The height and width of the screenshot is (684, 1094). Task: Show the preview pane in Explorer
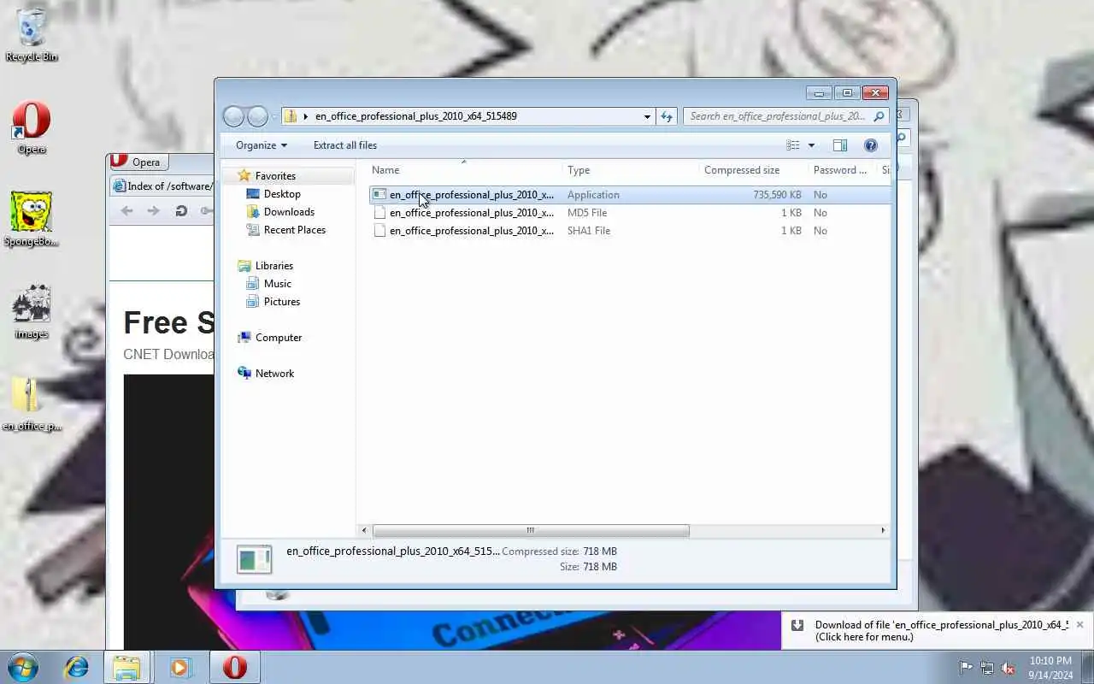click(840, 145)
